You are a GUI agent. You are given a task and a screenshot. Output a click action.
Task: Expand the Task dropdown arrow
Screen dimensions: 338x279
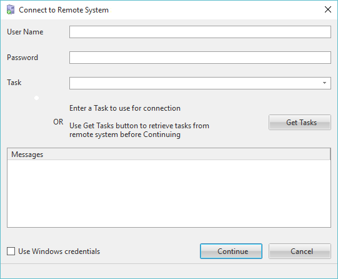coord(324,83)
